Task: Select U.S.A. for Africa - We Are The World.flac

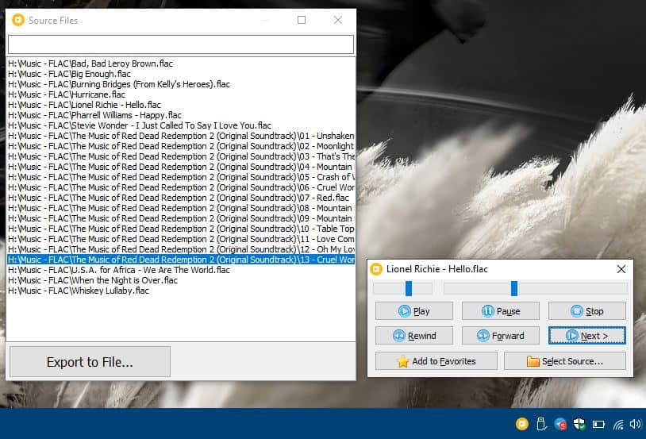Action: pos(181,270)
